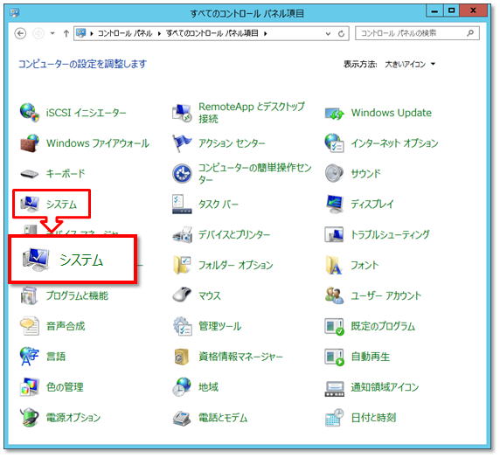
Task: Open the 色の管理 icon
Action: (x=30, y=387)
